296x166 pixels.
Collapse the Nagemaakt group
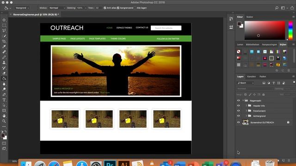click(x=243, y=101)
